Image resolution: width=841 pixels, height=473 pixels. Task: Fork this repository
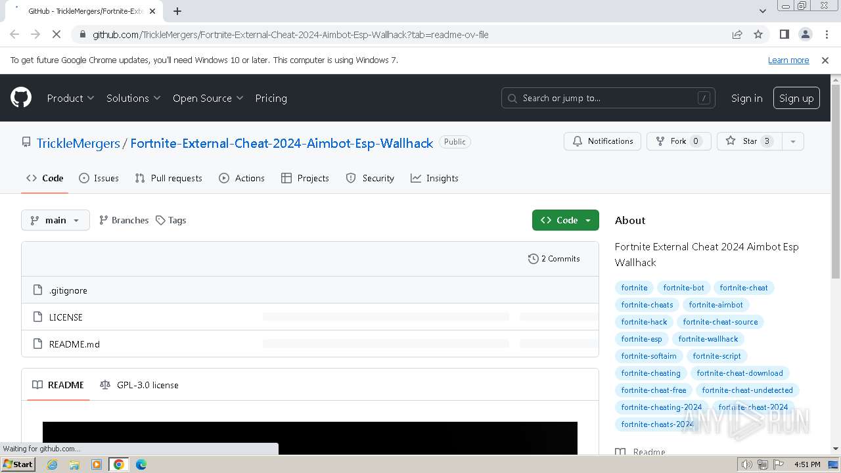pyautogui.click(x=679, y=141)
